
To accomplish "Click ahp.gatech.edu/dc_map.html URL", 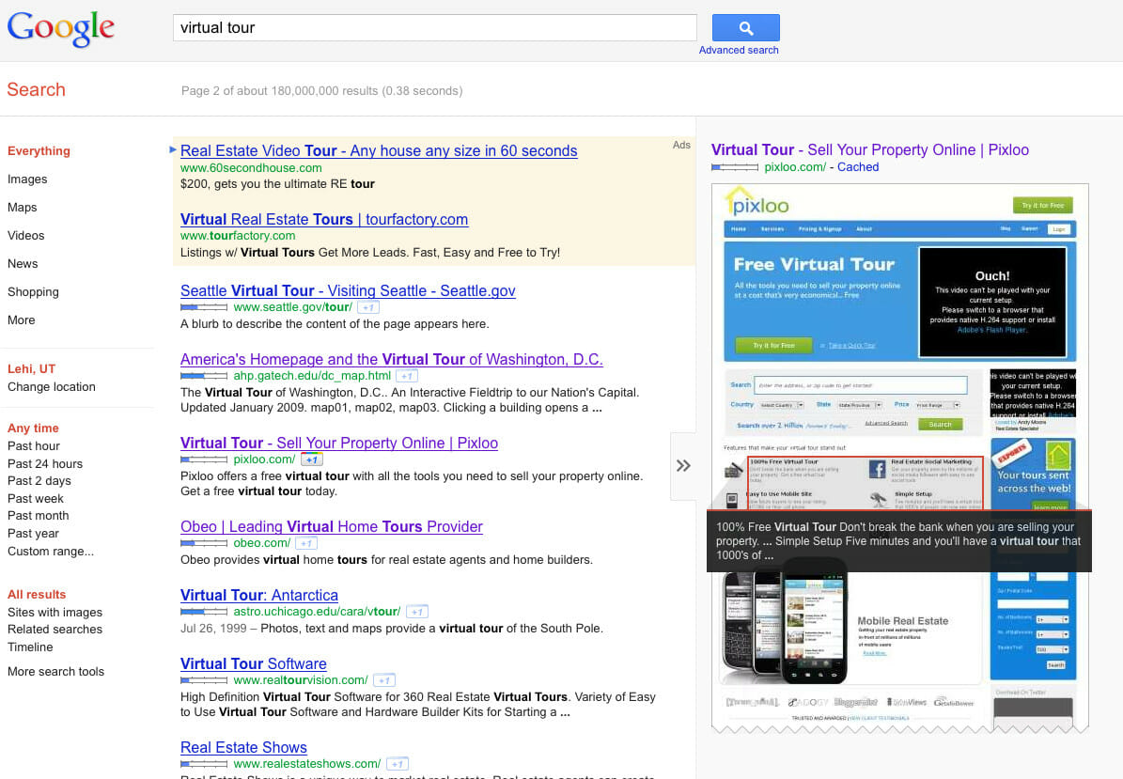I will click(x=312, y=376).
